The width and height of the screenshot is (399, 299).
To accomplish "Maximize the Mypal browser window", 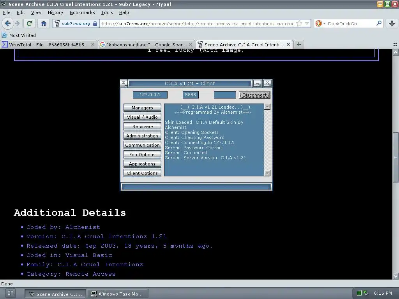I will [x=387, y=4].
